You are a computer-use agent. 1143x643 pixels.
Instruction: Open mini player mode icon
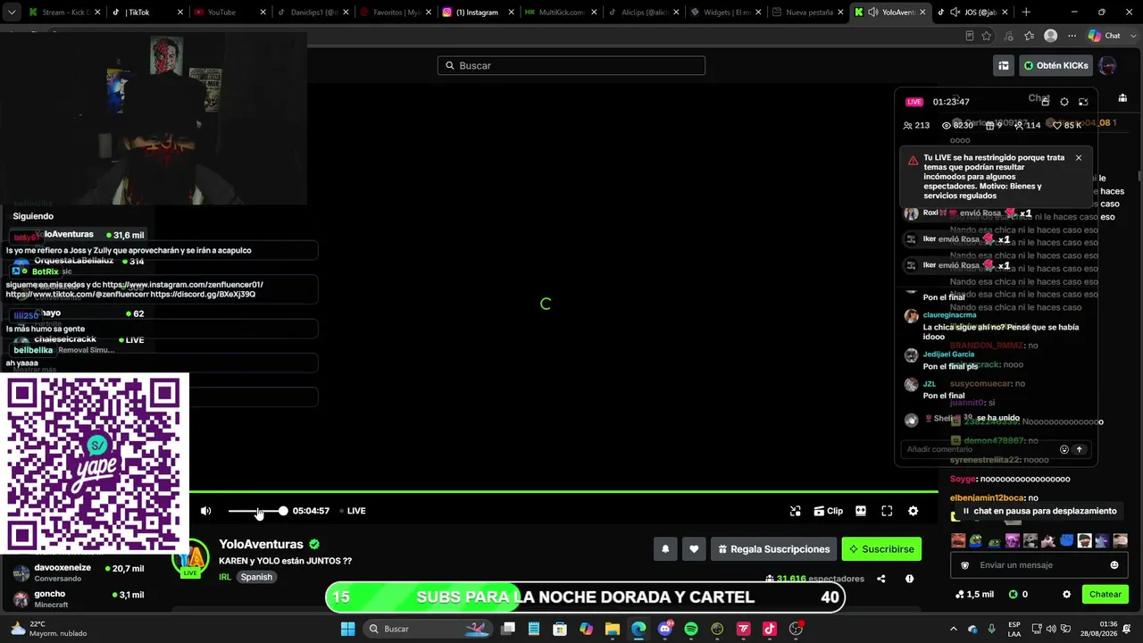tap(796, 511)
